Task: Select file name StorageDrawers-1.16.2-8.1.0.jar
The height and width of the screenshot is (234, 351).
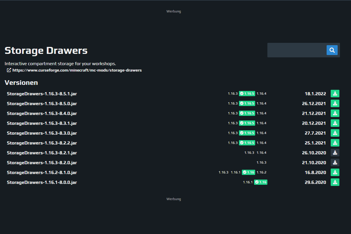Action: [x=42, y=172]
